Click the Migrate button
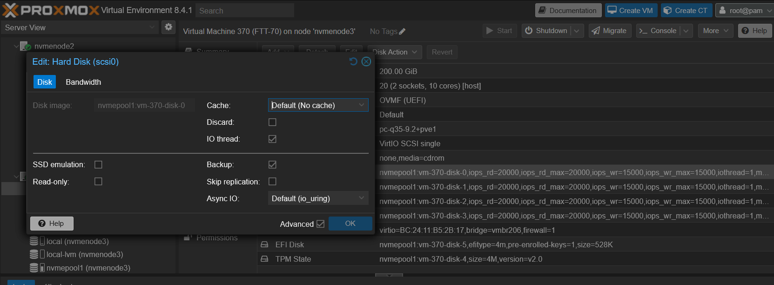Viewport: 774px width, 285px height. (610, 31)
